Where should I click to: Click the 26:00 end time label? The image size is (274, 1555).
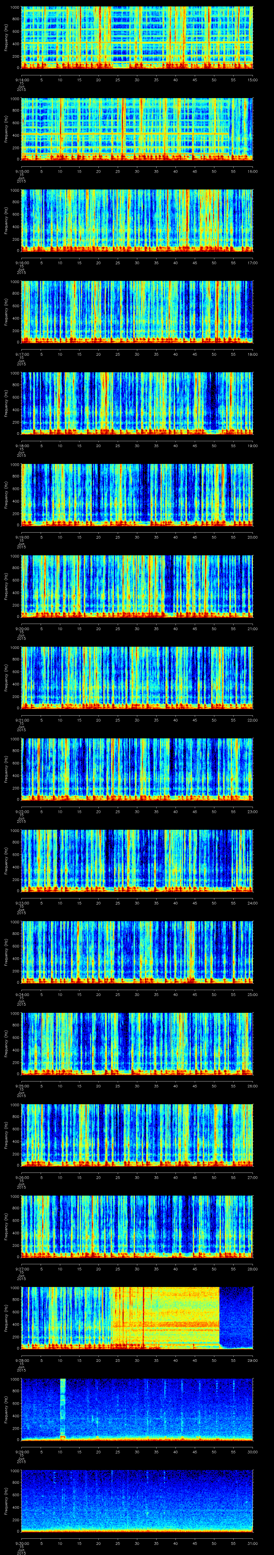(x=252, y=1086)
